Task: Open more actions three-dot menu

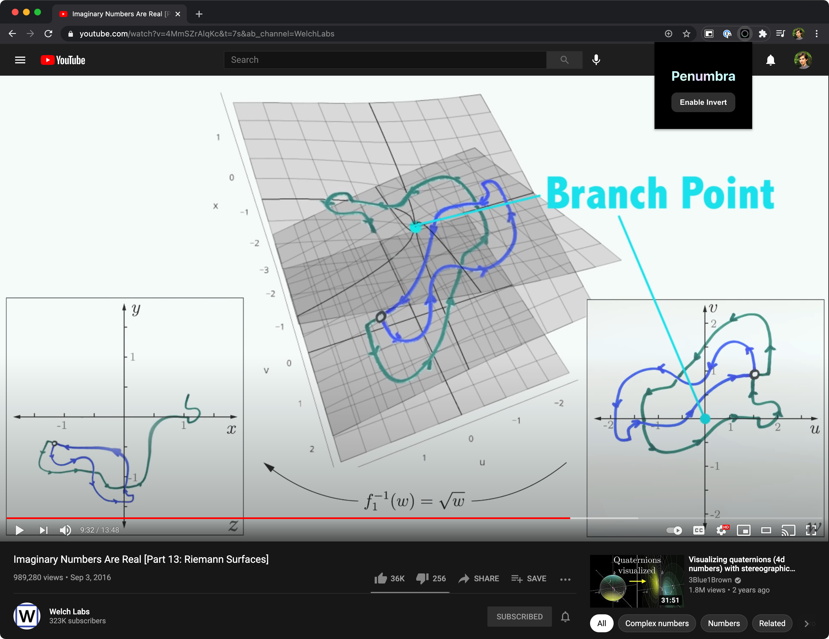Action: [x=565, y=579]
